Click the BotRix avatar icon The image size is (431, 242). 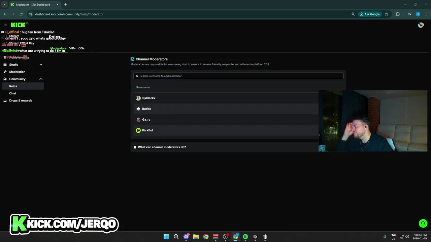tap(138, 109)
